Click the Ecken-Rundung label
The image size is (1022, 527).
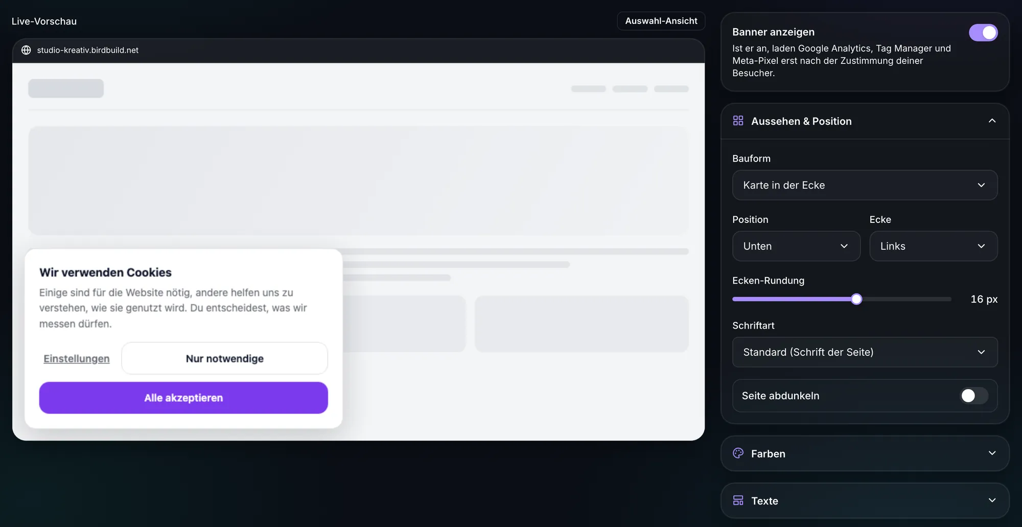[768, 281]
